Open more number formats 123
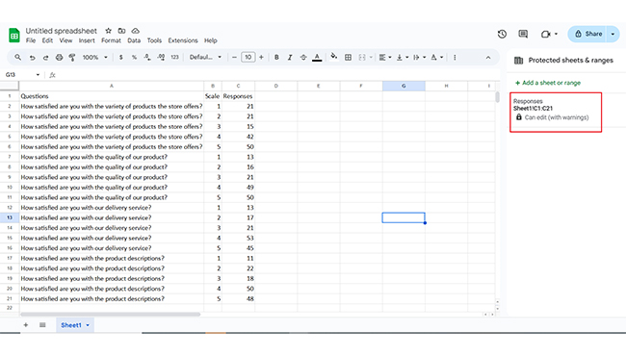The image size is (626, 356). 174,58
